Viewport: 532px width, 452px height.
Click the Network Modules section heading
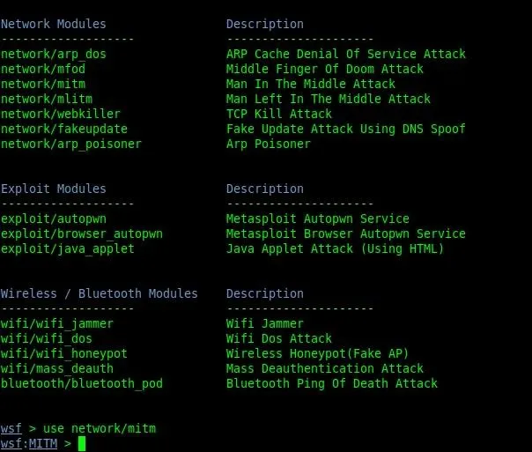pos(53,25)
